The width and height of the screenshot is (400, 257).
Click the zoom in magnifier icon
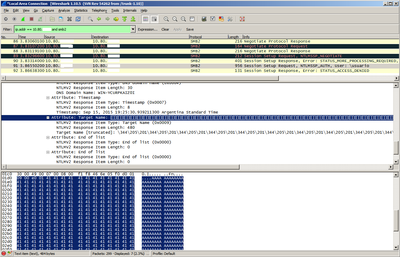[x=166, y=19]
